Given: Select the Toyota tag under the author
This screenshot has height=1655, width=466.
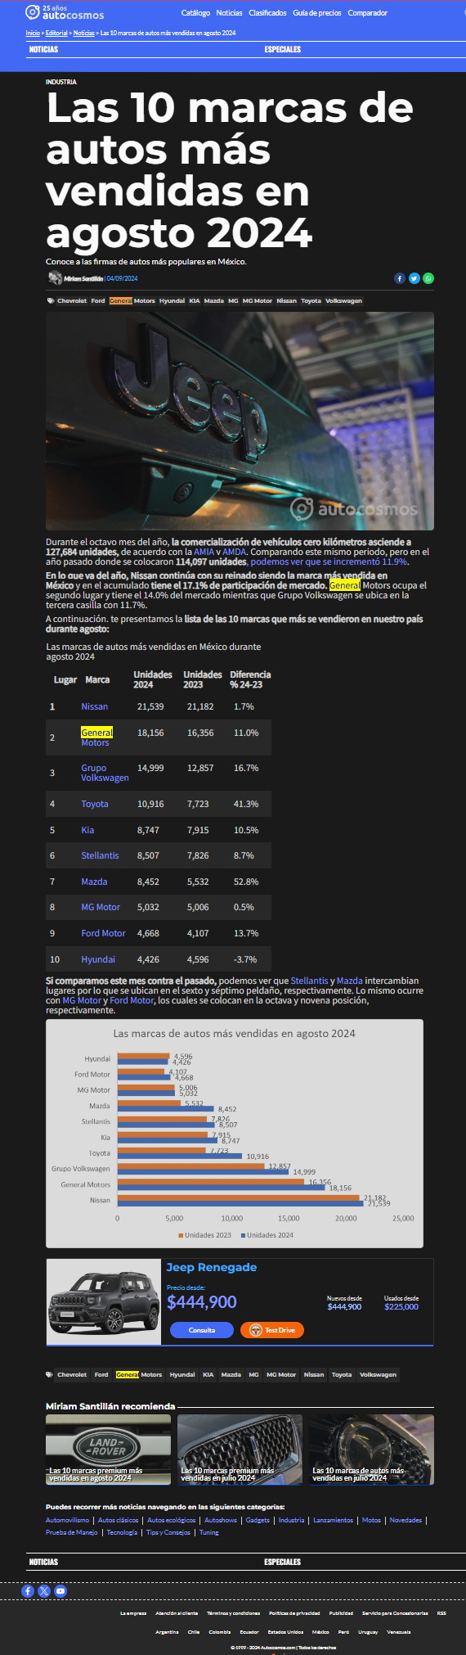Looking at the screenshot, I should tap(311, 301).
